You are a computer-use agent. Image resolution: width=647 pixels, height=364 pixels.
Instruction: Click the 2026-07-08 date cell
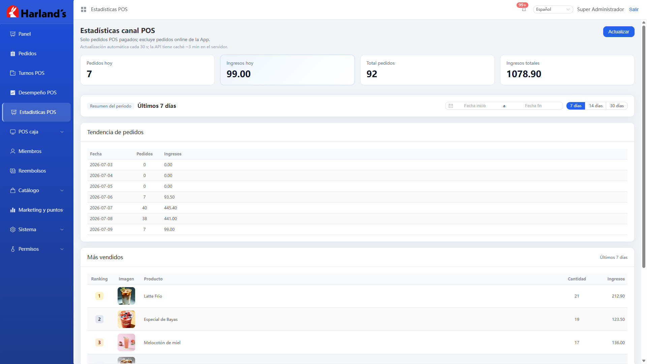click(101, 219)
